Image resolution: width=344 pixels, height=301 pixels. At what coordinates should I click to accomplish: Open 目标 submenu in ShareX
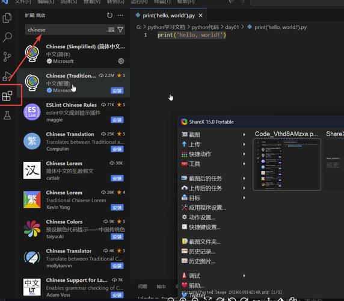tap(213, 198)
